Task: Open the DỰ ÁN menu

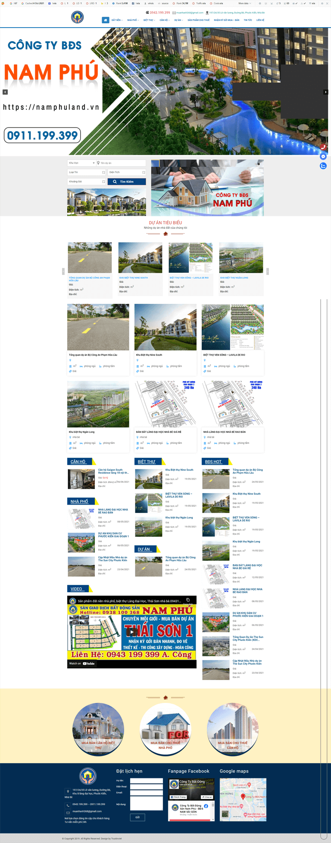Action: click(x=178, y=20)
